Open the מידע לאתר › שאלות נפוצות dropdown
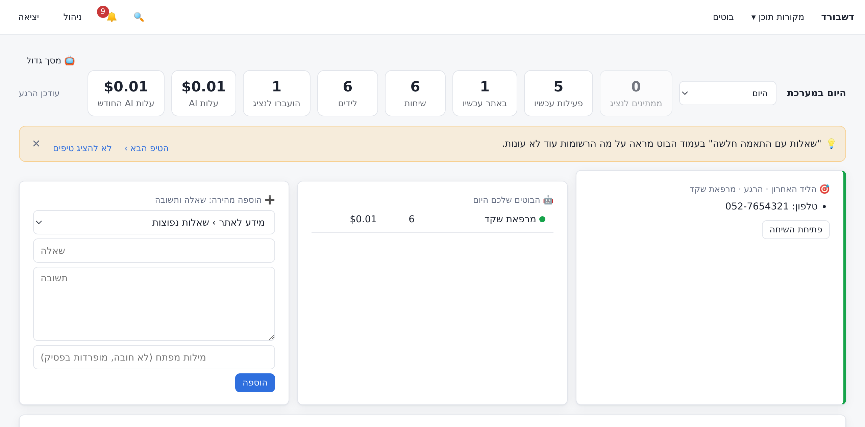Viewport: 865px width, 427px height. point(154,222)
